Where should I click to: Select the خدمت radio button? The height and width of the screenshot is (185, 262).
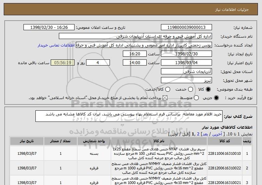191,89
